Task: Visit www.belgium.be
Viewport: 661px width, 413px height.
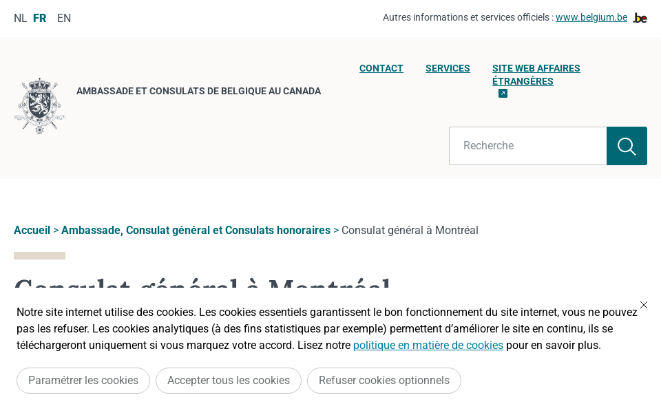Action: coord(591,17)
